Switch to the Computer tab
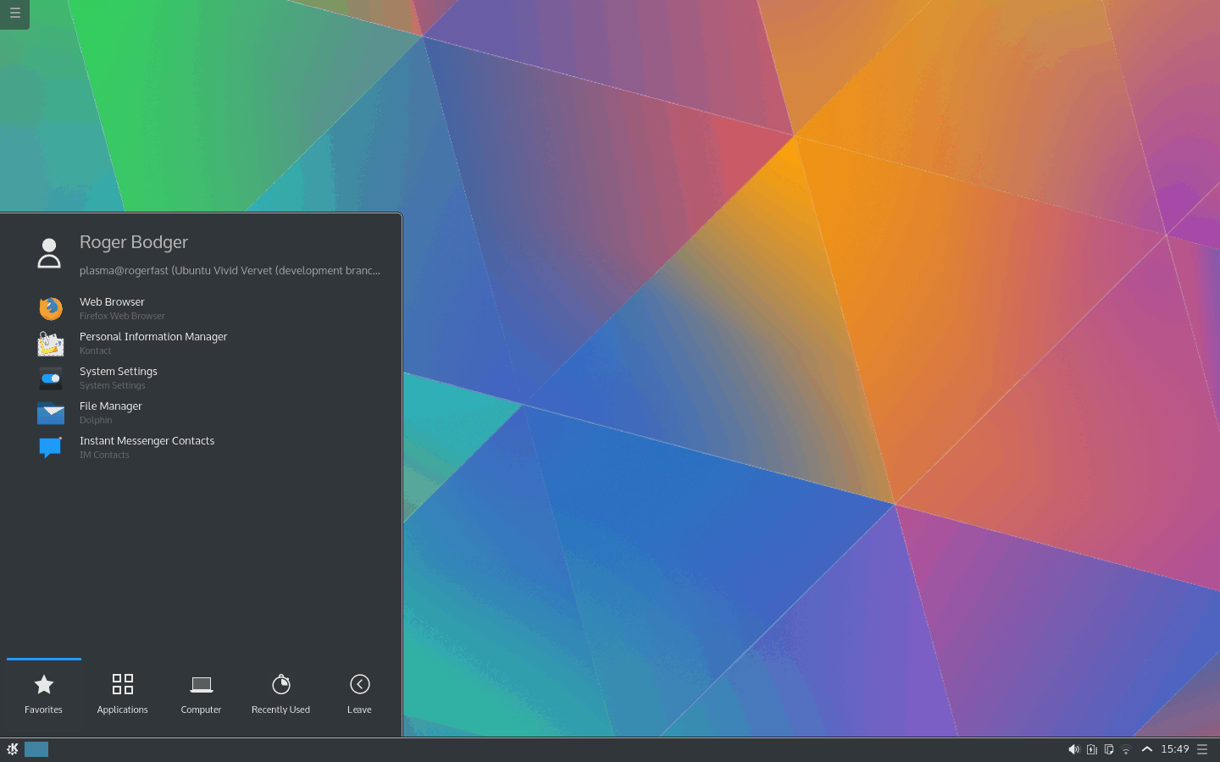The width and height of the screenshot is (1220, 762). [201, 694]
